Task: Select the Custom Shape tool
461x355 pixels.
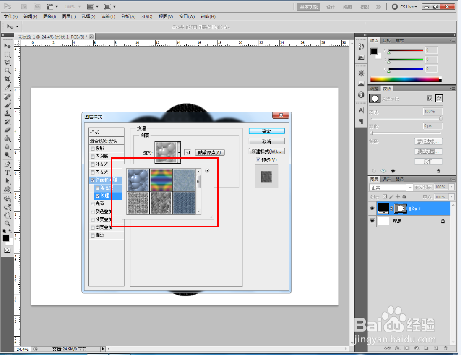Action: (8, 189)
